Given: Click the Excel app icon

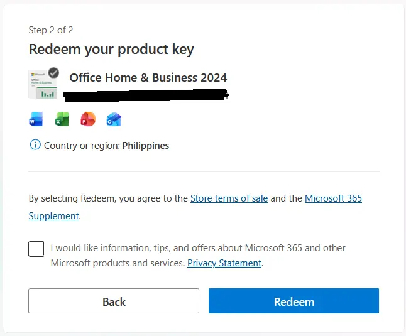Looking at the screenshot, I should pyautogui.click(x=62, y=119).
